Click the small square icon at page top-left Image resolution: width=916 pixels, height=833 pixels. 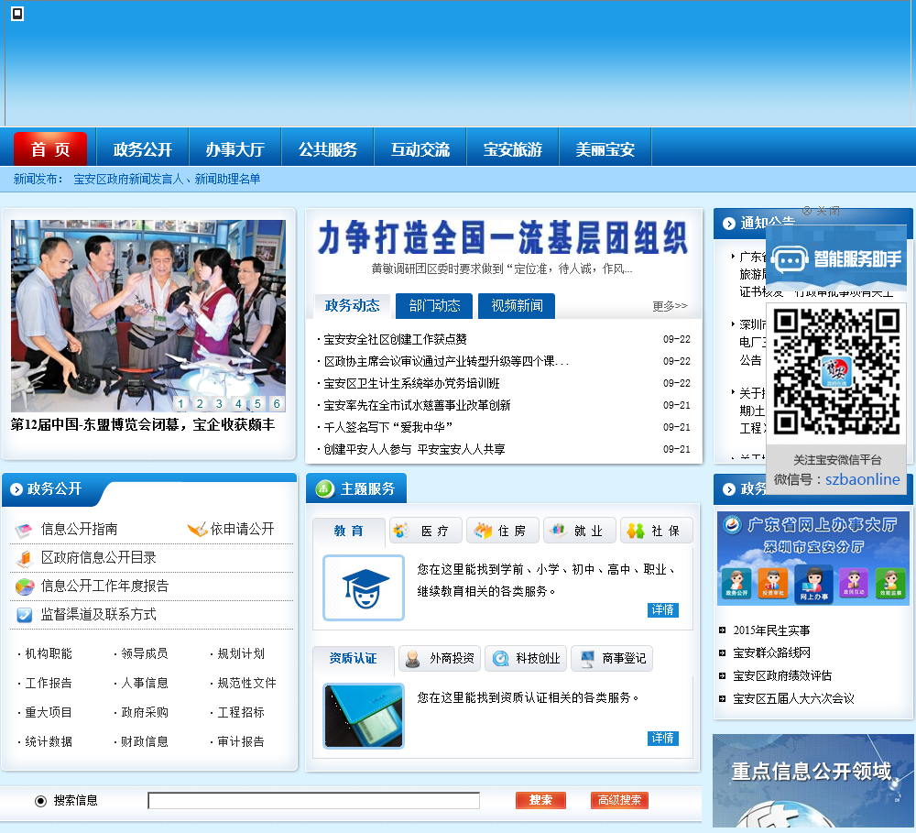point(17,14)
